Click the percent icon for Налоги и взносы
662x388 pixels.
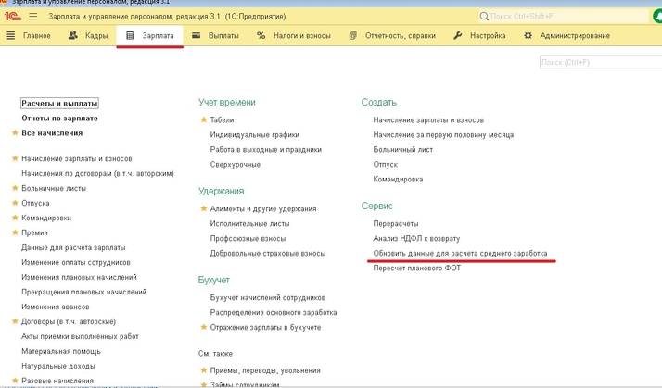(x=261, y=36)
